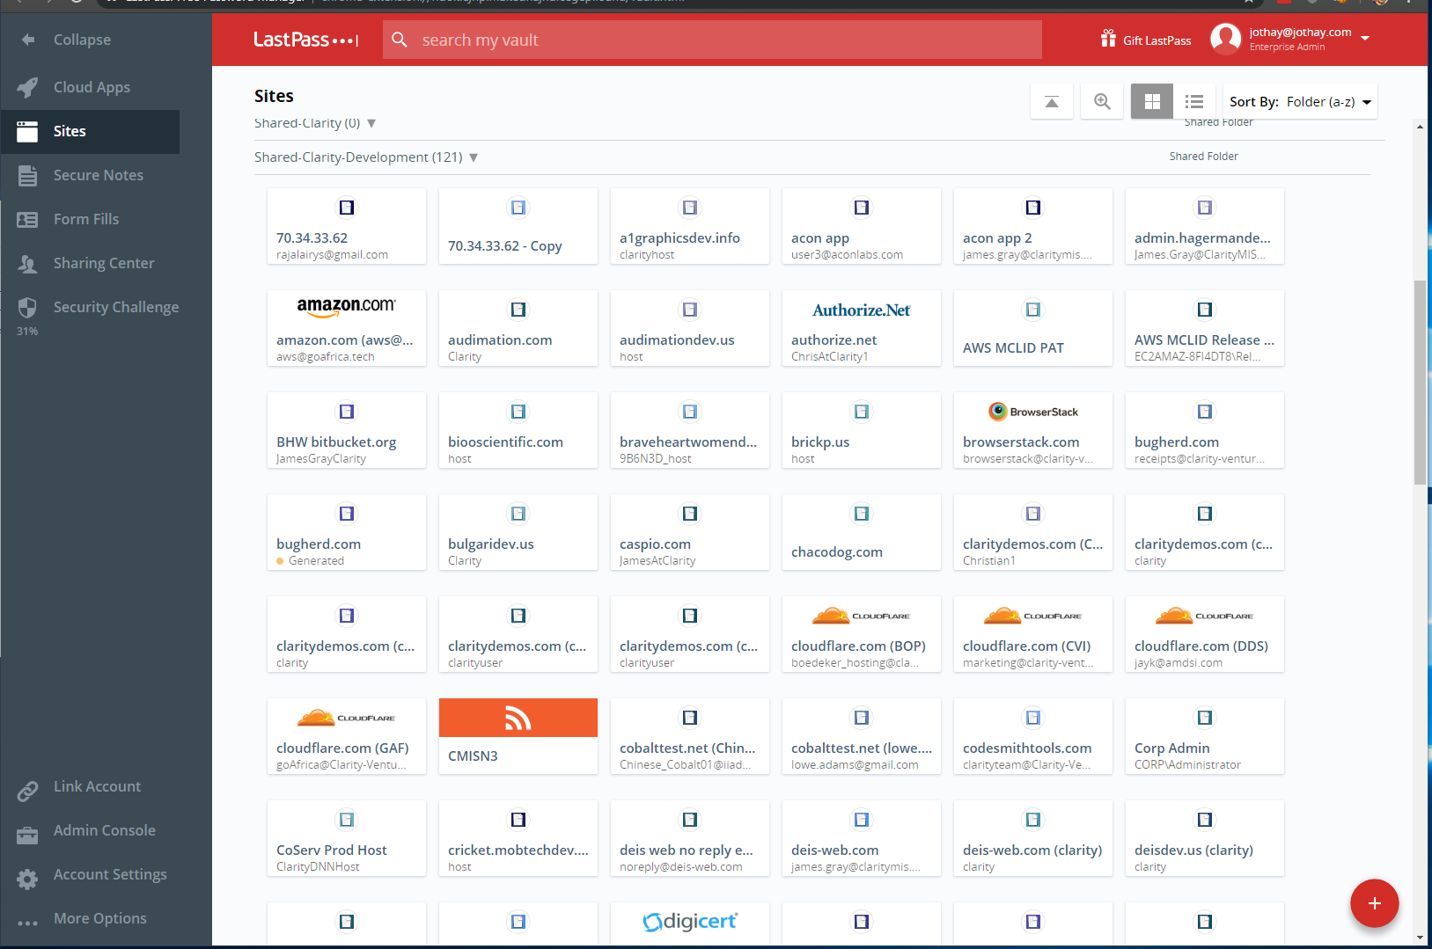Click the user avatar icon
Image resolution: width=1432 pixels, height=949 pixels.
(x=1225, y=39)
